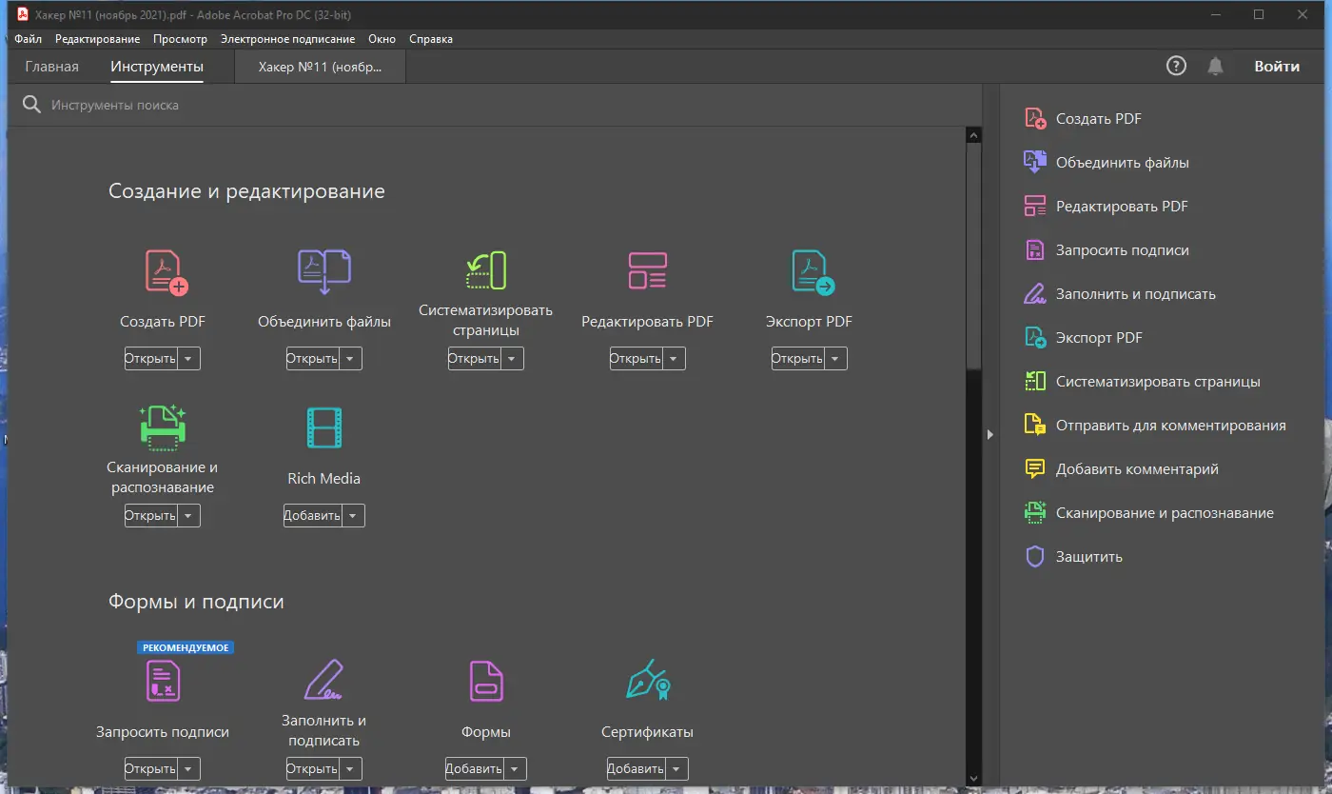
Task: Click the Сертификаты pen icon
Action: [x=648, y=680]
